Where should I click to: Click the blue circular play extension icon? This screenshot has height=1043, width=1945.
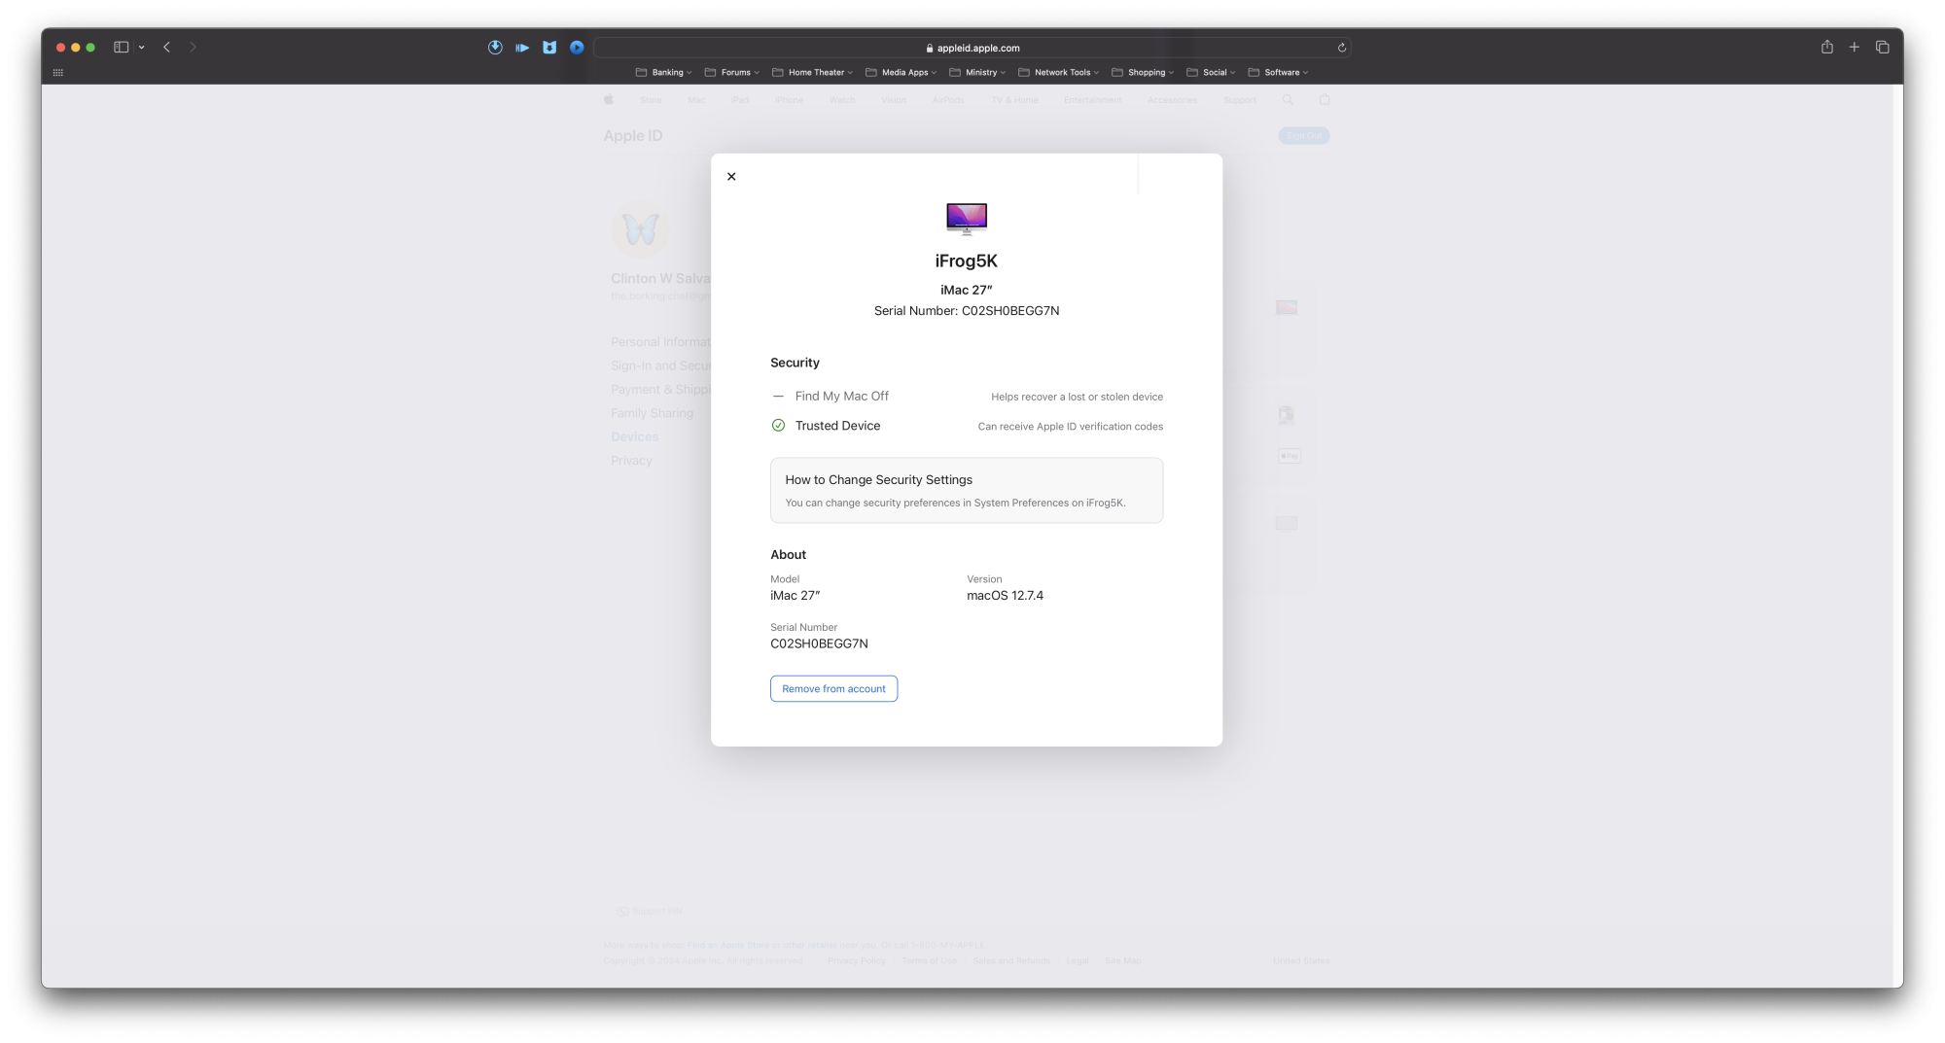pyautogui.click(x=577, y=47)
